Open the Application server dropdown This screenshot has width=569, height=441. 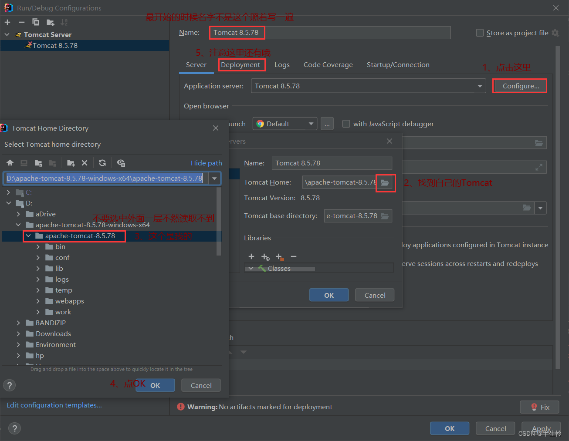coord(480,86)
